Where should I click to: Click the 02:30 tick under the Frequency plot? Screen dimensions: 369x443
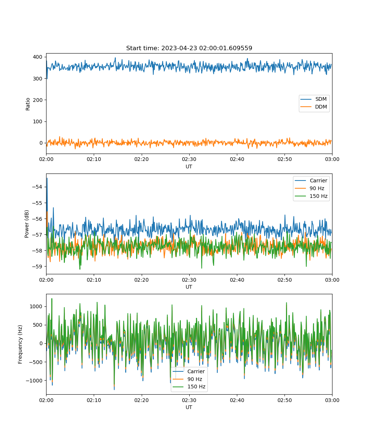(x=189, y=400)
